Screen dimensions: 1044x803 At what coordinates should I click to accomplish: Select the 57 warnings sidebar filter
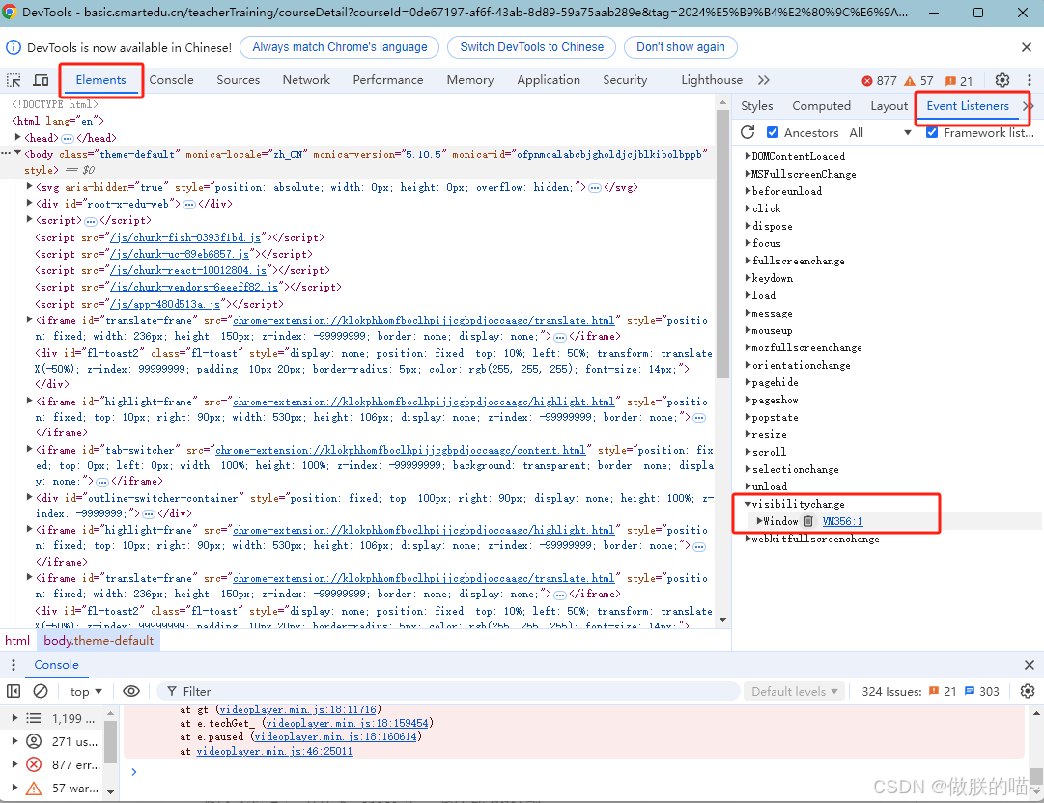55,789
